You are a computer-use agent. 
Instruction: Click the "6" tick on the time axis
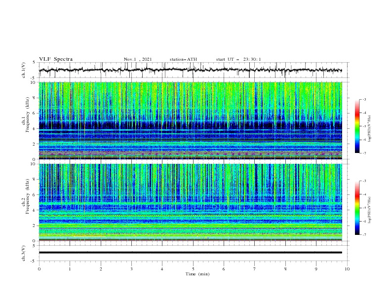(224, 269)
